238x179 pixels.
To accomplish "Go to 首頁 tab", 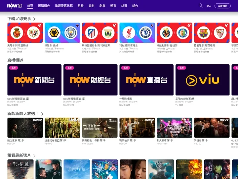I will (x=30, y=6).
